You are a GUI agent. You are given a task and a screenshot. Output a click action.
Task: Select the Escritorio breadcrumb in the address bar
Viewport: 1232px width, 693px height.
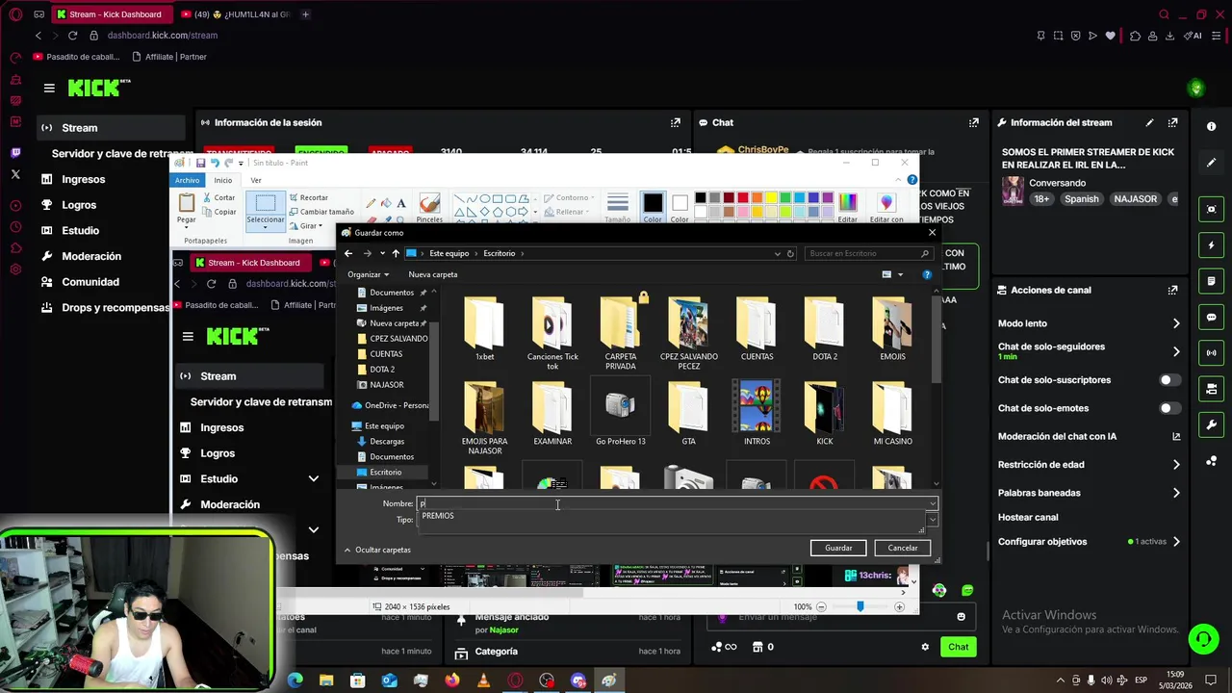click(499, 253)
